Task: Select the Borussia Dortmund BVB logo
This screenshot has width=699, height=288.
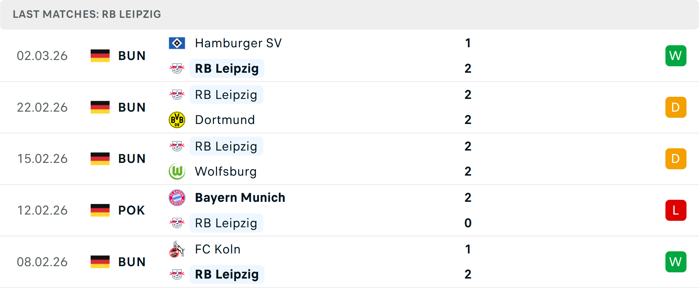Action: coord(177,120)
